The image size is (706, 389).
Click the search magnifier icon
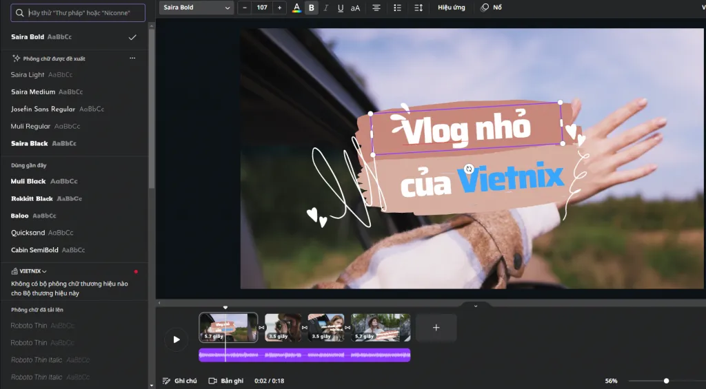pos(20,12)
